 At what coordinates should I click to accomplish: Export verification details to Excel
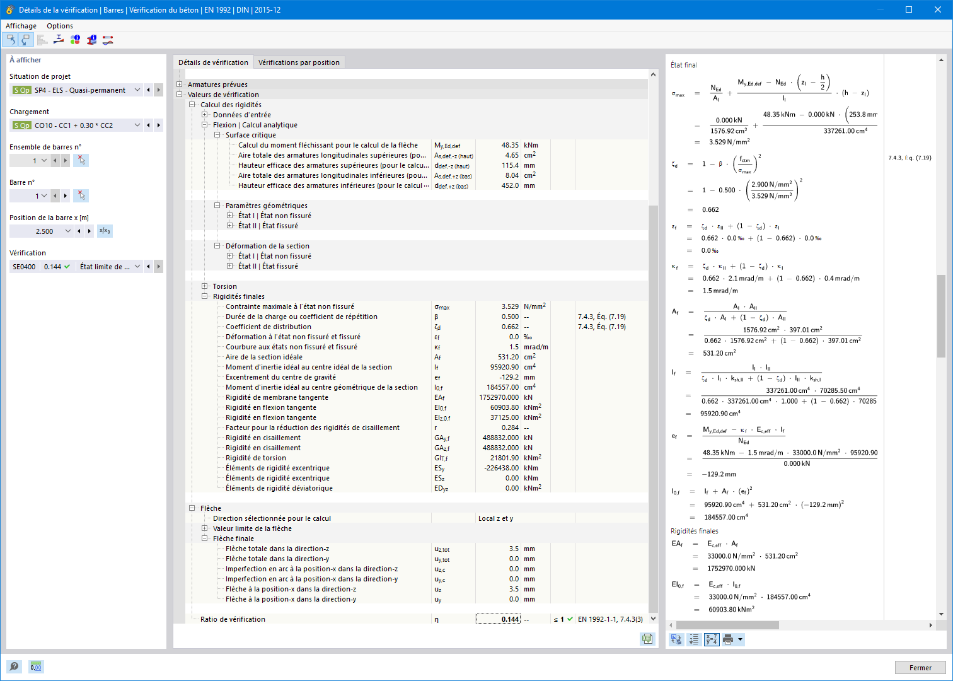(x=647, y=639)
